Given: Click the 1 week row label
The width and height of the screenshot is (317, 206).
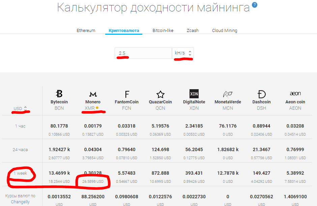Looking at the screenshot, I should pos(20,173).
